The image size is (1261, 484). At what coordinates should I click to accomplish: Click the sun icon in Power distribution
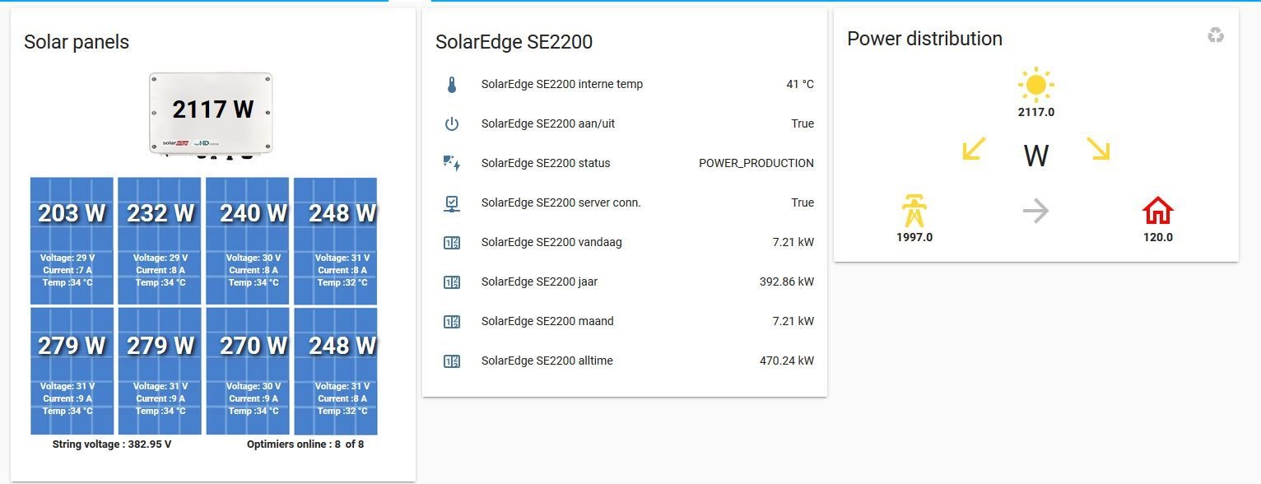(1035, 85)
